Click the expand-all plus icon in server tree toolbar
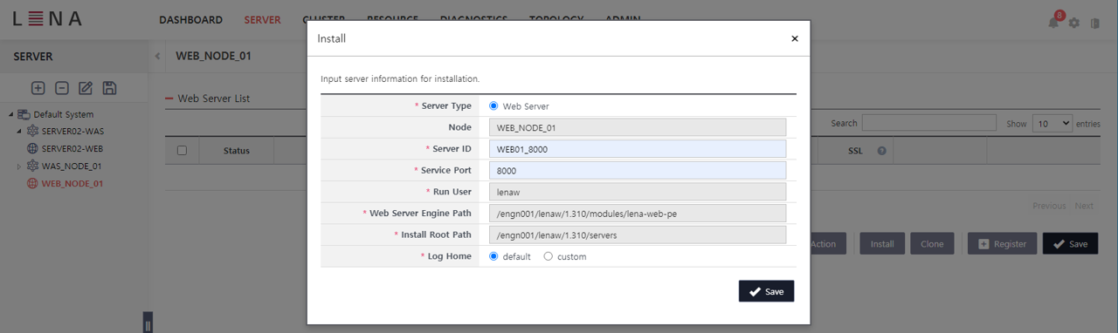The image size is (1118, 333). click(x=38, y=88)
